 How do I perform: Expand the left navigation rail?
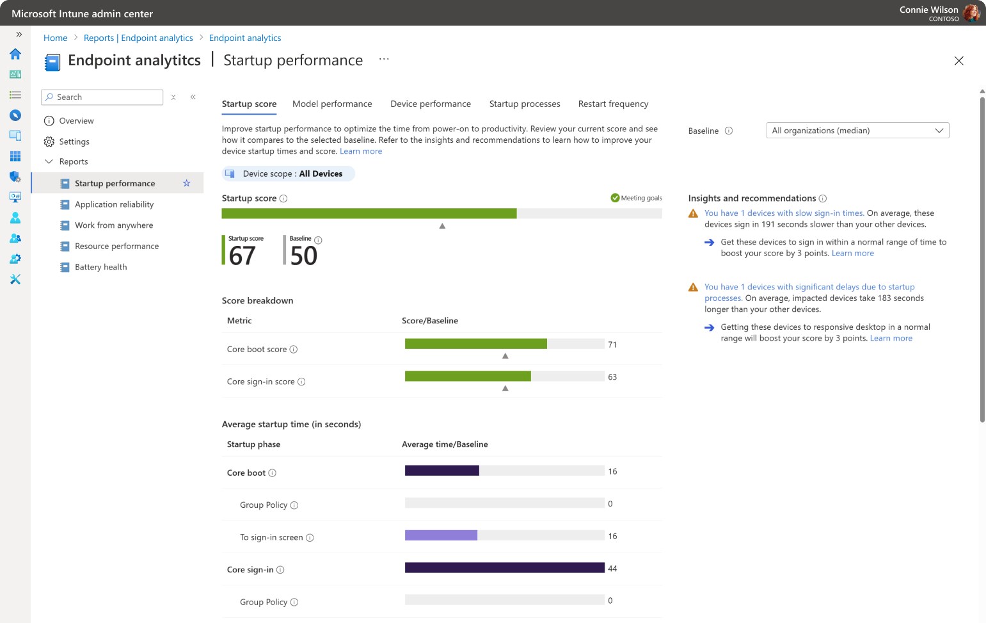pyautogui.click(x=19, y=35)
